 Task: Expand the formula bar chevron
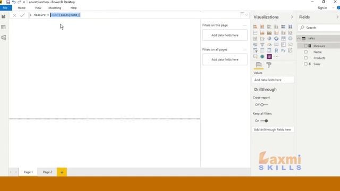[246, 15]
